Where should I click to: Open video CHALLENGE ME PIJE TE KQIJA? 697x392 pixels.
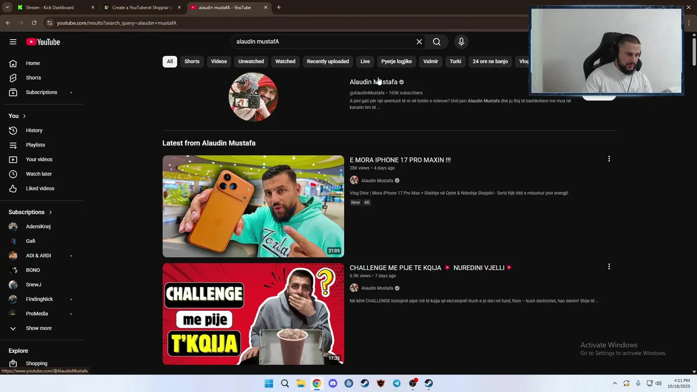[x=431, y=268]
